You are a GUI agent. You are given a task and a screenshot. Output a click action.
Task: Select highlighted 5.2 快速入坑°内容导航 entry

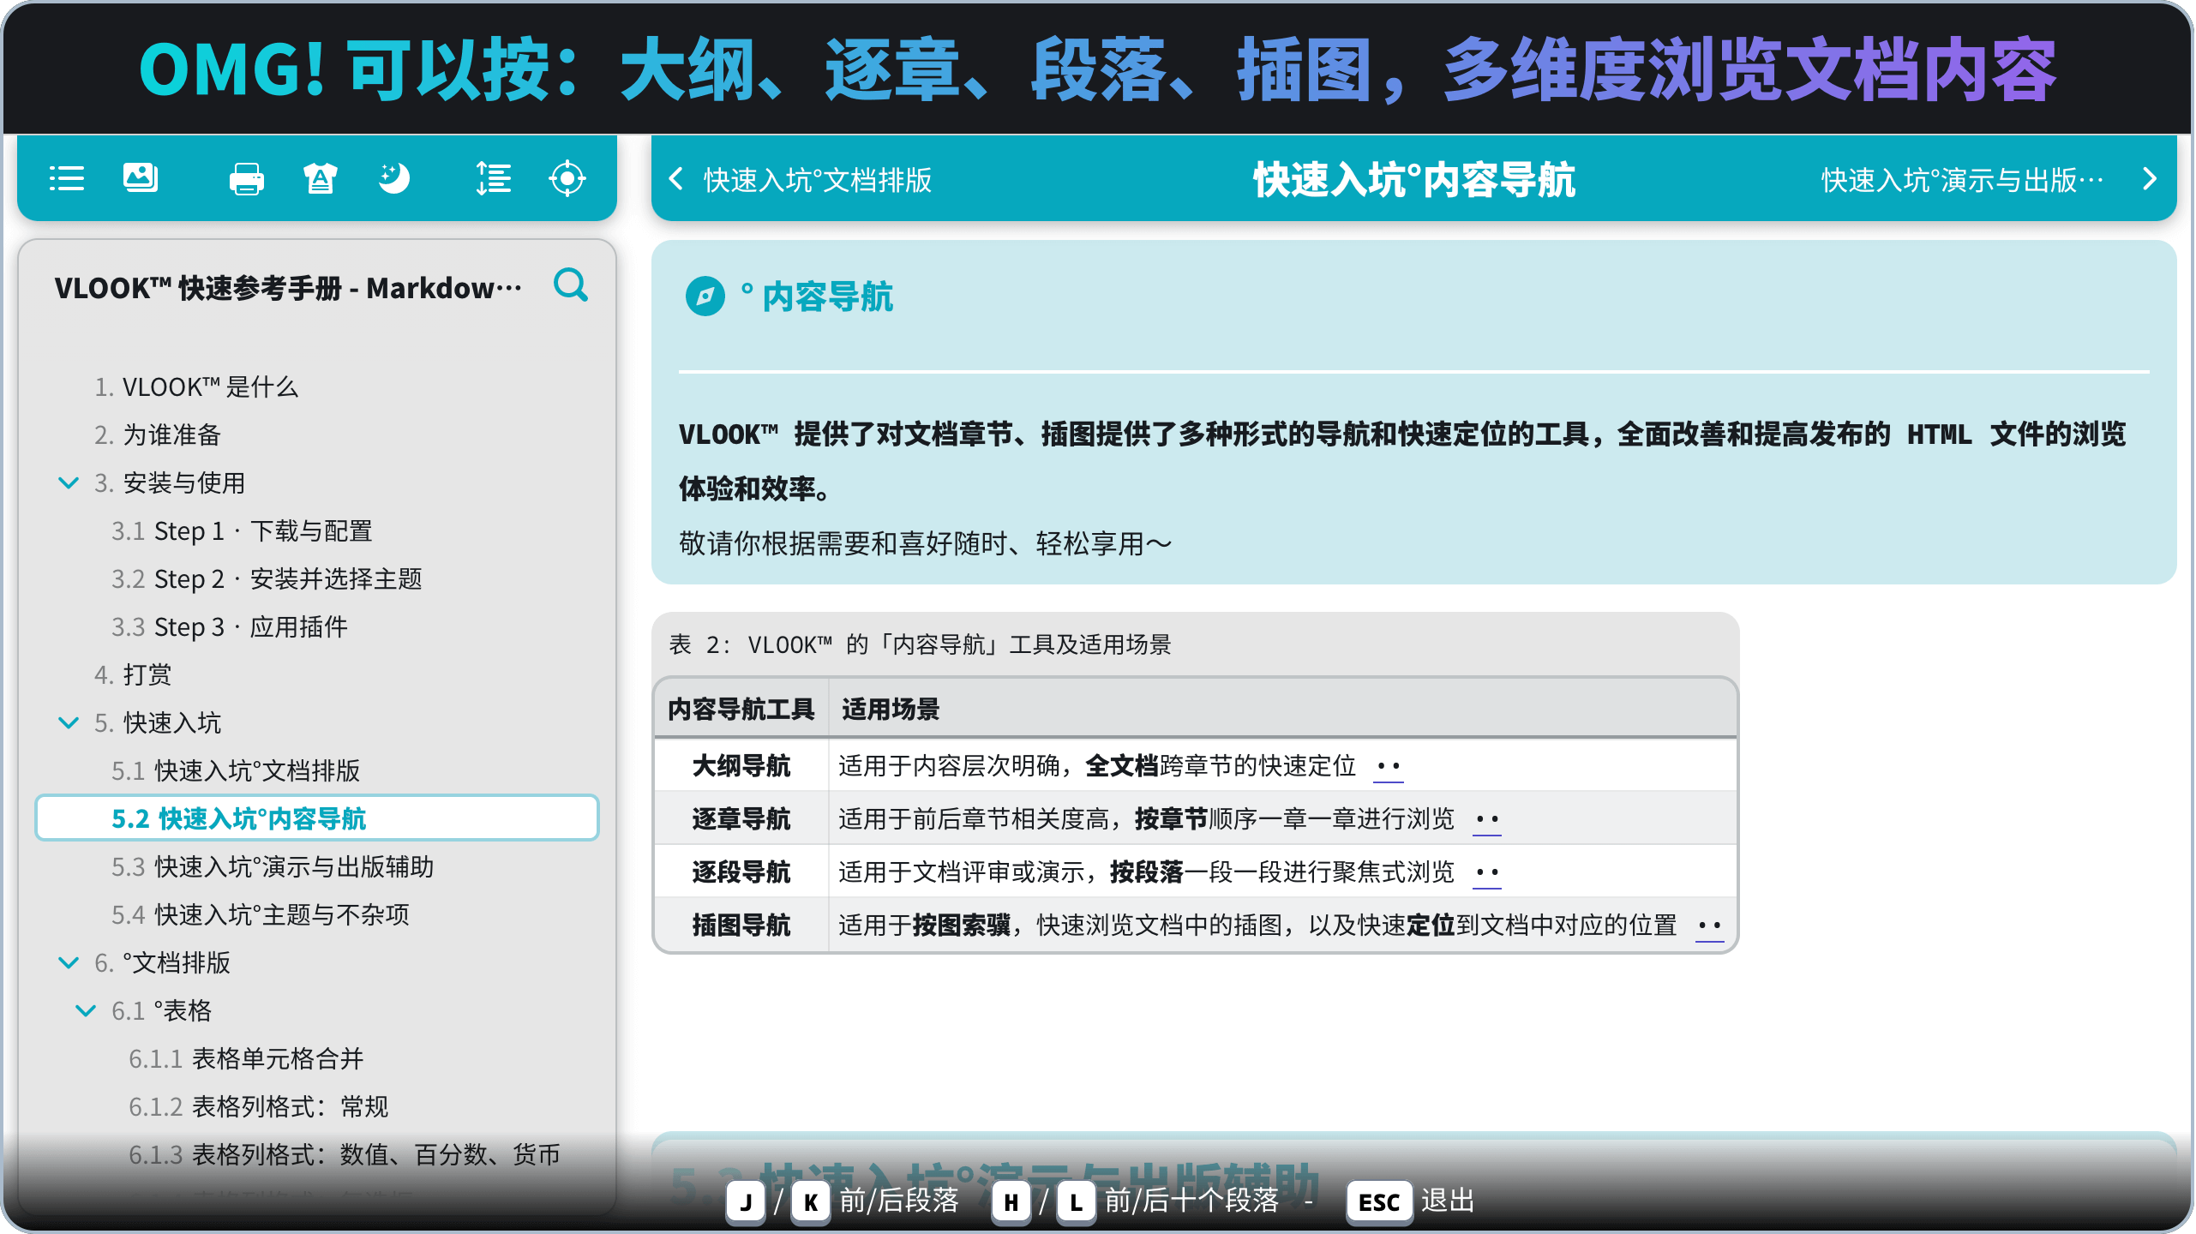pyautogui.click(x=316, y=818)
